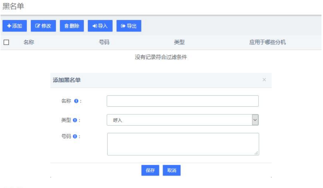323x188 pixels.
Task: Sort by the 类型 column header
Action: pos(179,42)
